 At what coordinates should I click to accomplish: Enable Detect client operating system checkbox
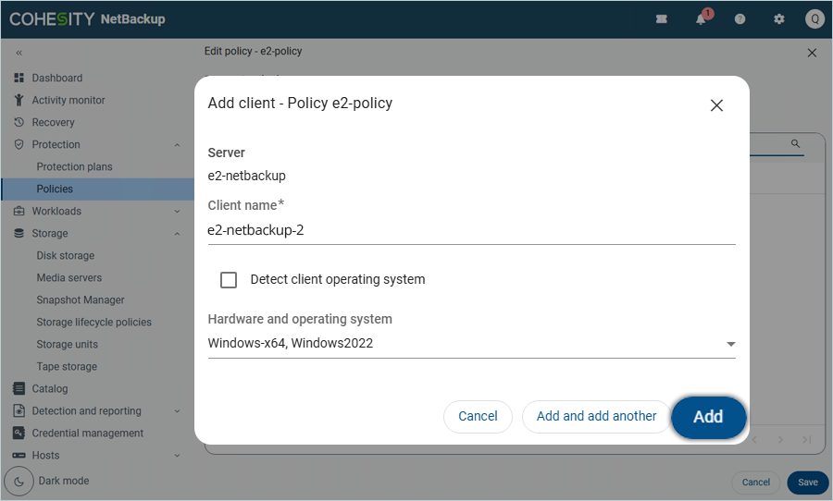click(229, 279)
